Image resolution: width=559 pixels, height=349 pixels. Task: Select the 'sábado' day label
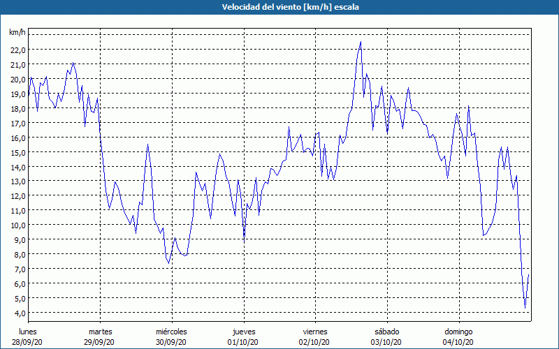(387, 332)
